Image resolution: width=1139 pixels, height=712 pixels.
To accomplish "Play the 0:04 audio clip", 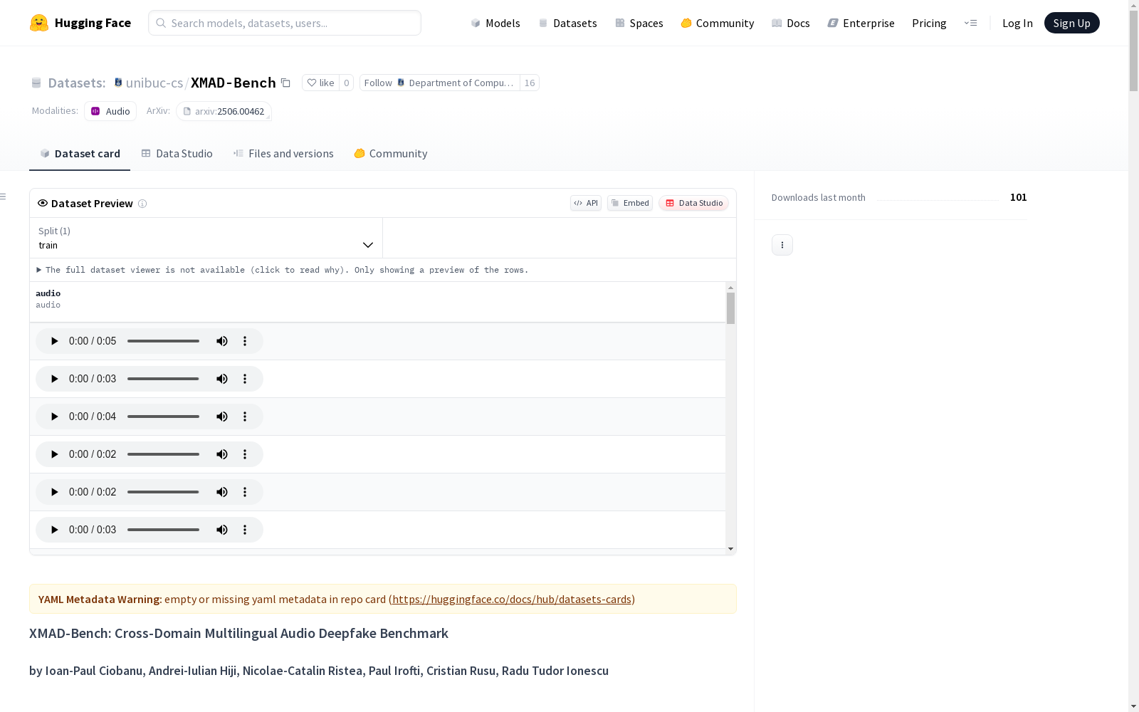I will click(x=54, y=417).
